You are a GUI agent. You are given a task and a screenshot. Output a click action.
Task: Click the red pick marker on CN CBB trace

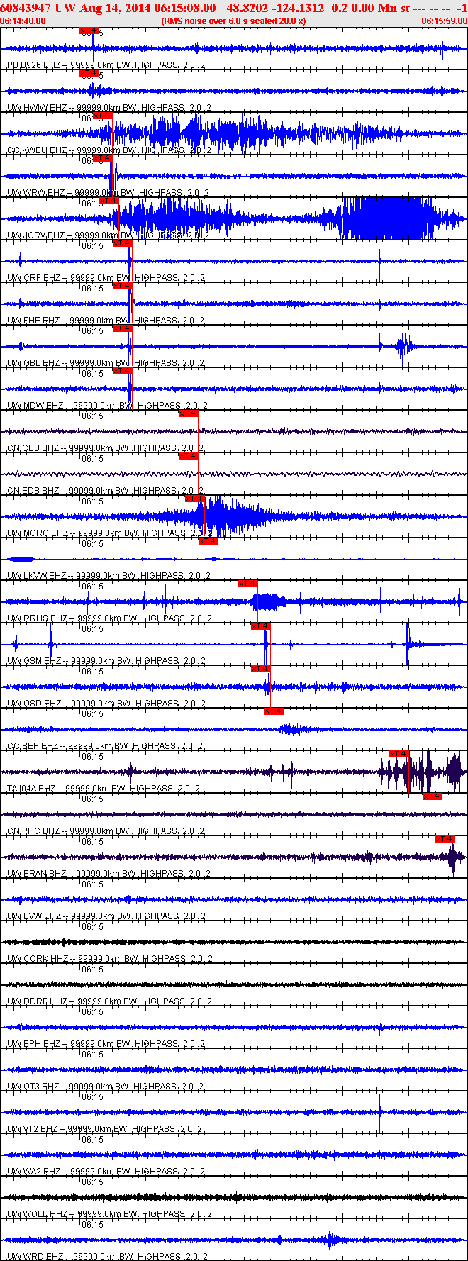pos(188,413)
